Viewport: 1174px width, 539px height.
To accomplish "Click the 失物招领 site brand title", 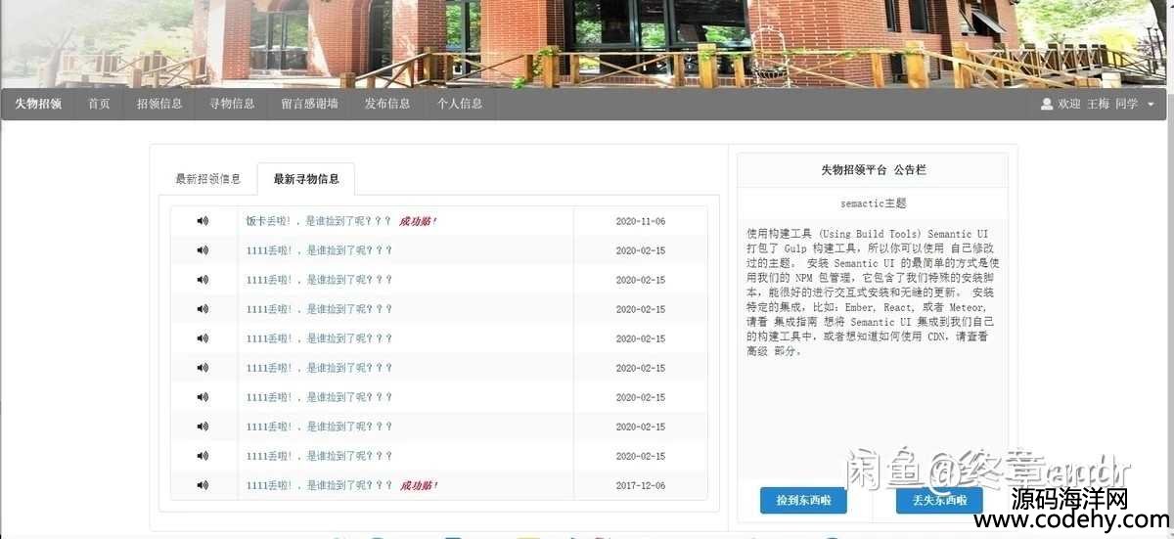I will (x=38, y=104).
